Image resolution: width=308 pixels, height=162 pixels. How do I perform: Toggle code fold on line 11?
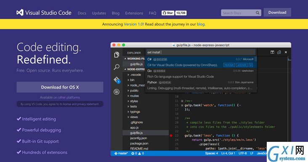tap(182, 101)
